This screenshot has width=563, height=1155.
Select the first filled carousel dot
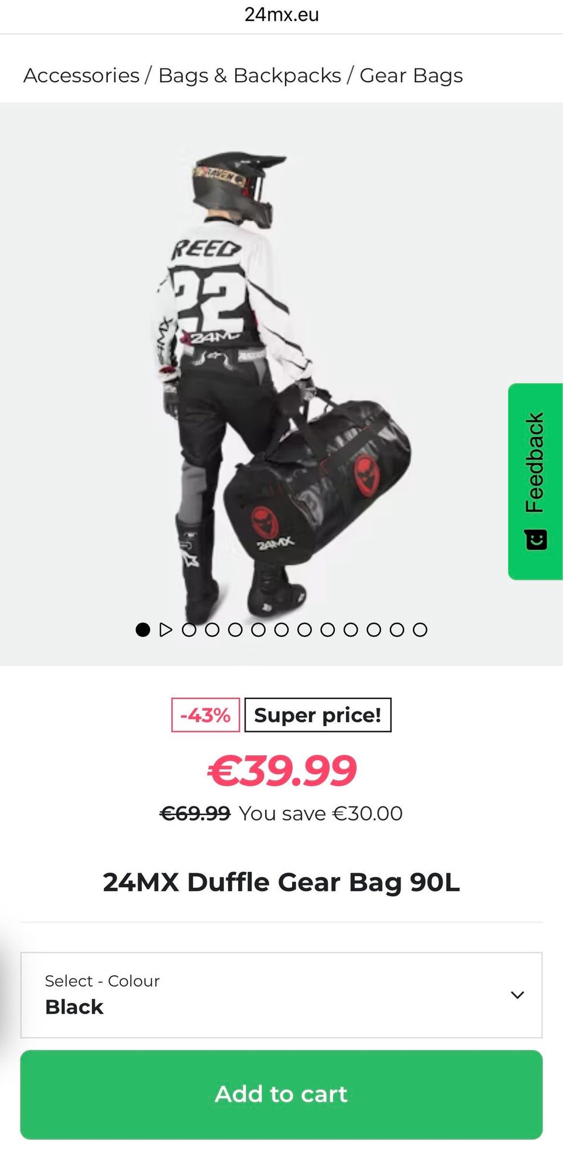click(x=143, y=630)
